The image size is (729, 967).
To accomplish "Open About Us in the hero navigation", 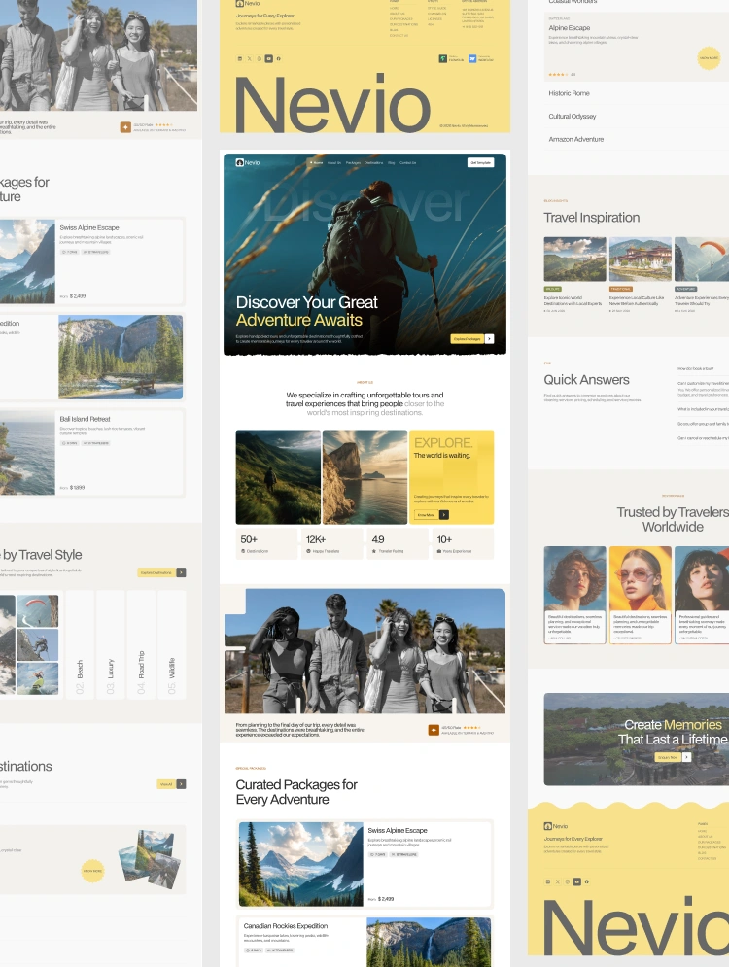I will [333, 163].
